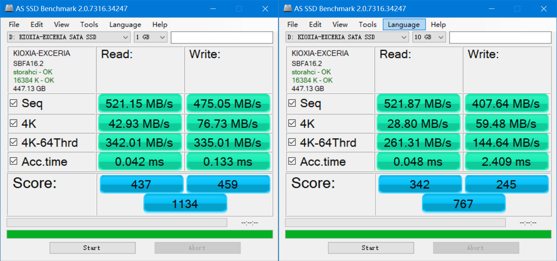Open drive selector dropdown in right window
557x261 pixels.
tap(347, 37)
